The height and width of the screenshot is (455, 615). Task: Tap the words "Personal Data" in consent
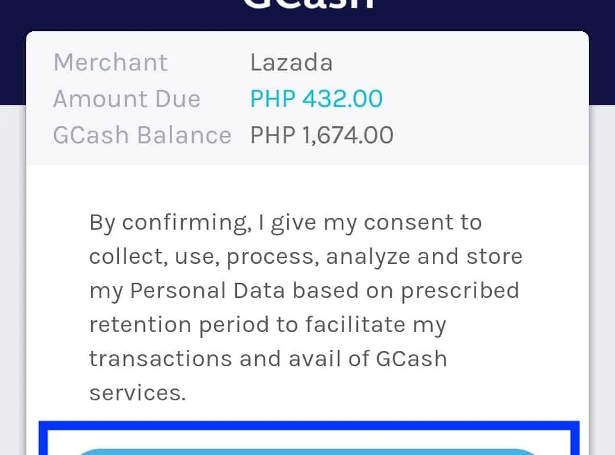pyautogui.click(x=207, y=291)
